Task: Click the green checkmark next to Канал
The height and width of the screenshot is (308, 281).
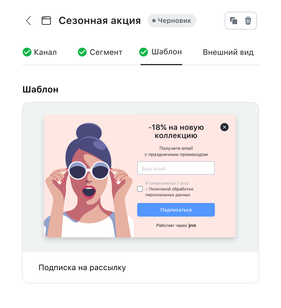Action: [27, 52]
